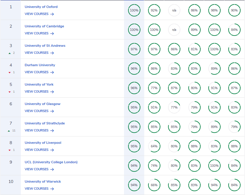This screenshot has width=245, height=195.
Task: Click the rank number 9 cell
Action: (11, 162)
